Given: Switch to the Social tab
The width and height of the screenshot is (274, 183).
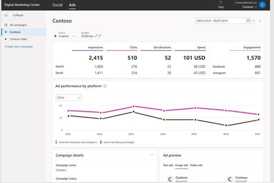Looking at the screenshot, I should (57, 5).
